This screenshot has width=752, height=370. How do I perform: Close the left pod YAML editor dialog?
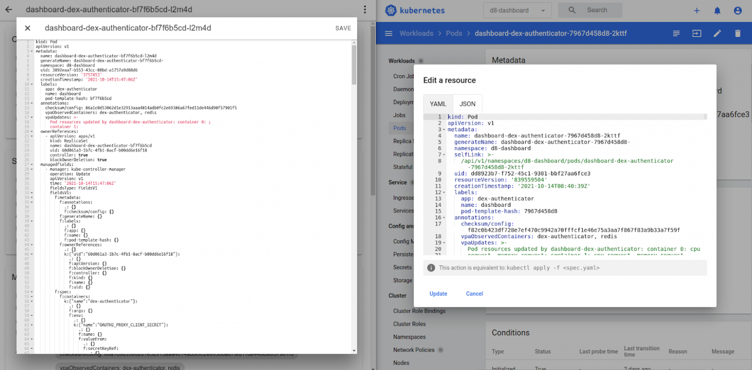(27, 28)
